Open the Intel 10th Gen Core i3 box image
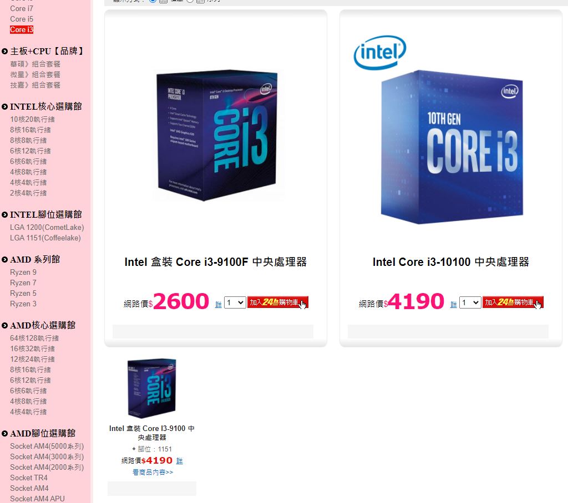Screen dimensions: 568x503 [452, 147]
